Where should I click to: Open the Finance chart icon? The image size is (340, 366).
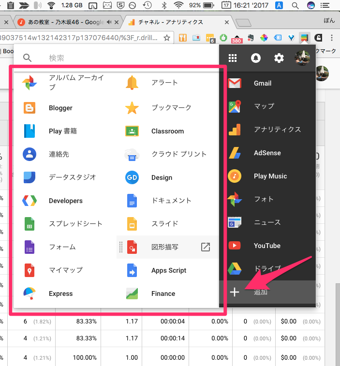tap(132, 293)
